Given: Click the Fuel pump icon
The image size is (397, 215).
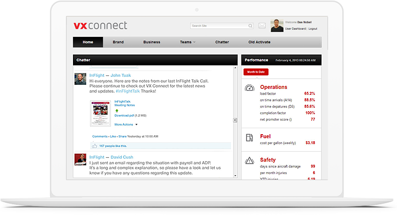Looking at the screenshot, I should (249, 138).
